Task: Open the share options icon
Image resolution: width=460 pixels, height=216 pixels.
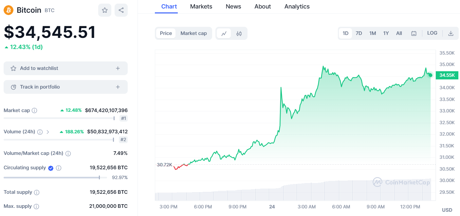Action: pyautogui.click(x=121, y=10)
